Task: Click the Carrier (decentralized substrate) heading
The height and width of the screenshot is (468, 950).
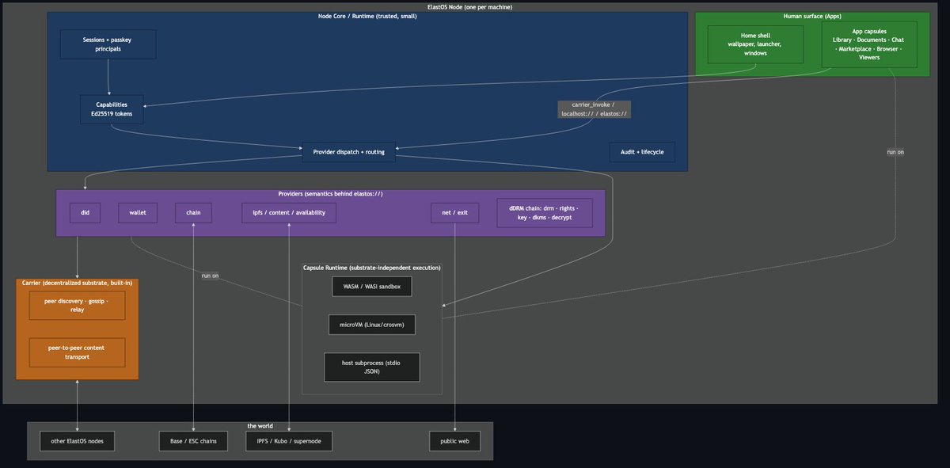Action: tap(77, 283)
